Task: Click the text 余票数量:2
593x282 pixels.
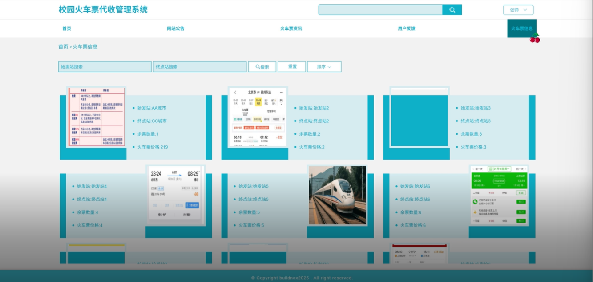Action: [x=310, y=134]
